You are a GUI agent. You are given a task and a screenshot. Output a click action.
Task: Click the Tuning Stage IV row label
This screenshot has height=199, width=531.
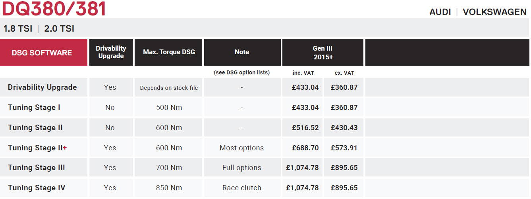(37, 188)
